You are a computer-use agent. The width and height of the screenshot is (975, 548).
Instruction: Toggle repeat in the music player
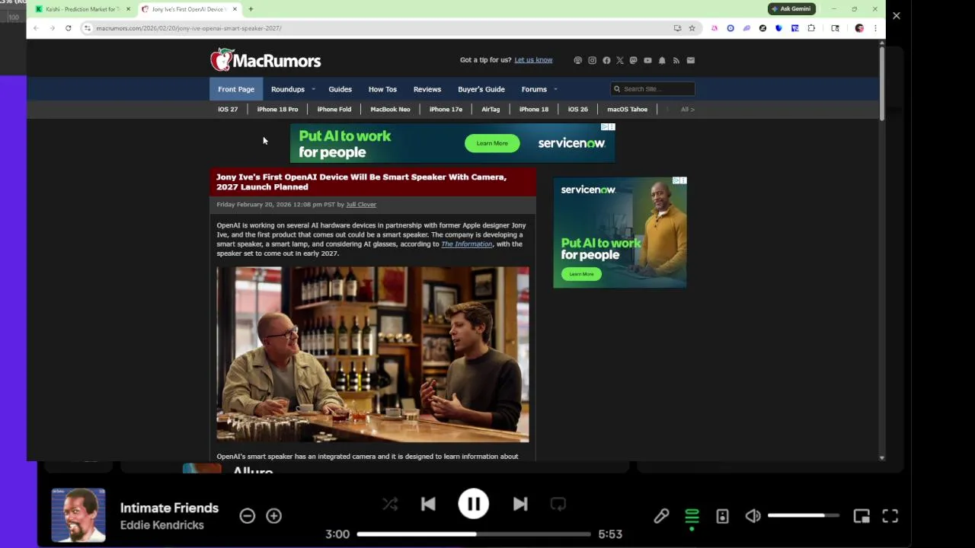558,504
